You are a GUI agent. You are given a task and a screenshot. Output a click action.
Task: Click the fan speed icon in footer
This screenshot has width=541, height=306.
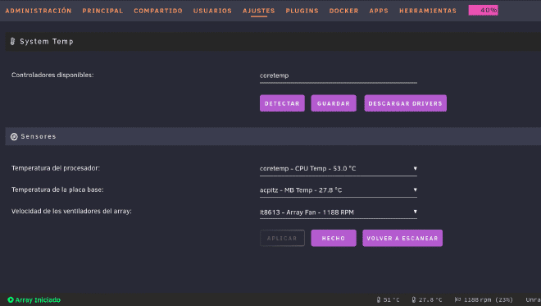pyautogui.click(x=457, y=299)
